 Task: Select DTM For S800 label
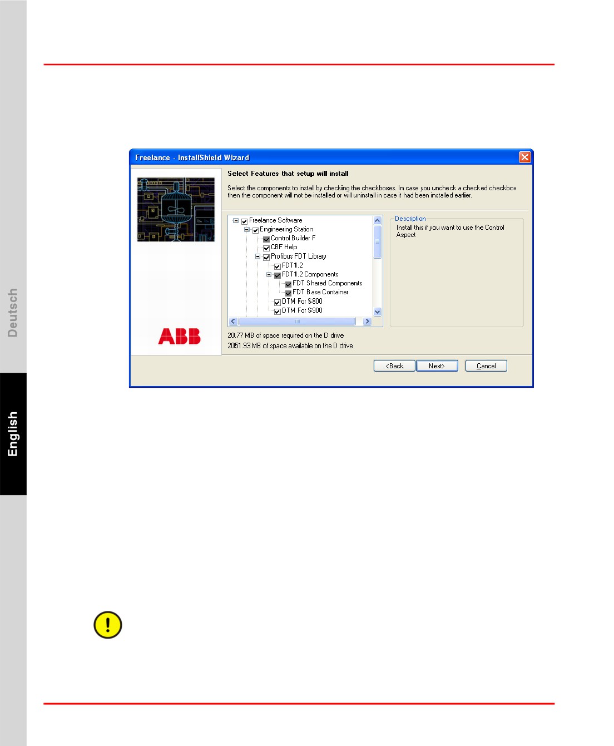(x=302, y=302)
